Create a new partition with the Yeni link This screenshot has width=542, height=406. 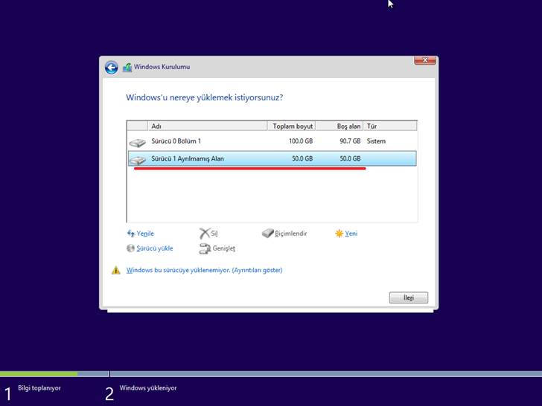(x=351, y=233)
